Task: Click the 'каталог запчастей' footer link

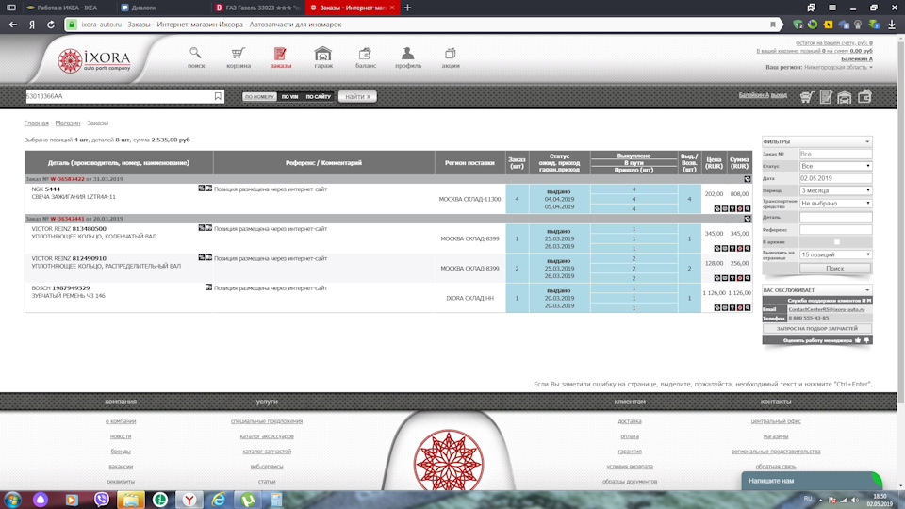Action: click(x=267, y=452)
